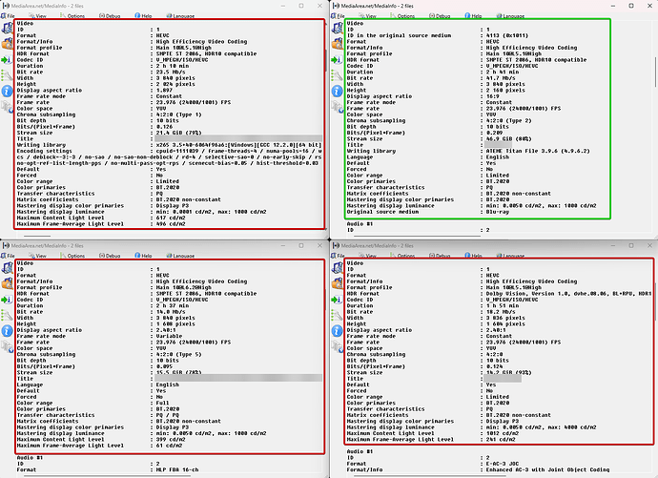Click blue About icon in lower-left MediaInfo window
The image size is (658, 478).
(7, 331)
